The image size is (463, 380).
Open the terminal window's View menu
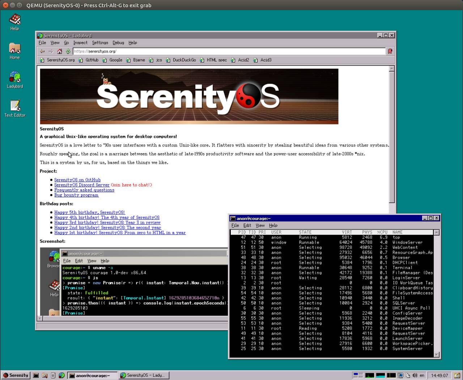pos(260,225)
